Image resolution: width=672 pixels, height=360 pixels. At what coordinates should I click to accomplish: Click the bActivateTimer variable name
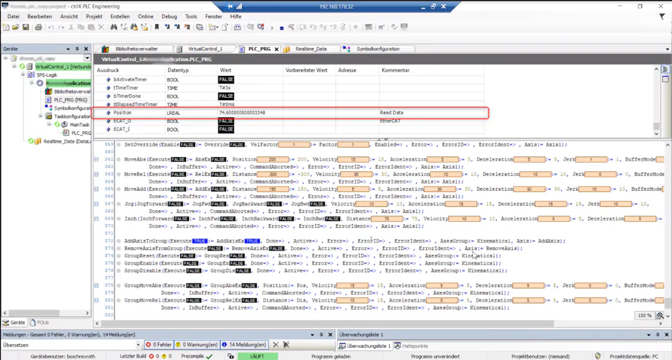[130, 80]
